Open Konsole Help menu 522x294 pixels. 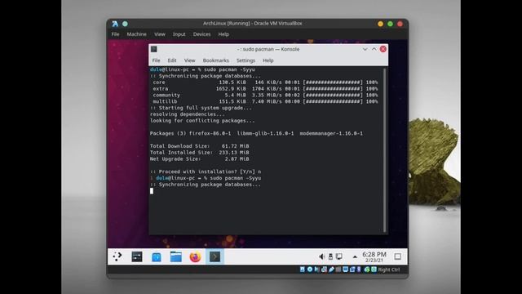268,60
